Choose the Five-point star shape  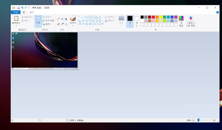pyautogui.click(x=86, y=24)
